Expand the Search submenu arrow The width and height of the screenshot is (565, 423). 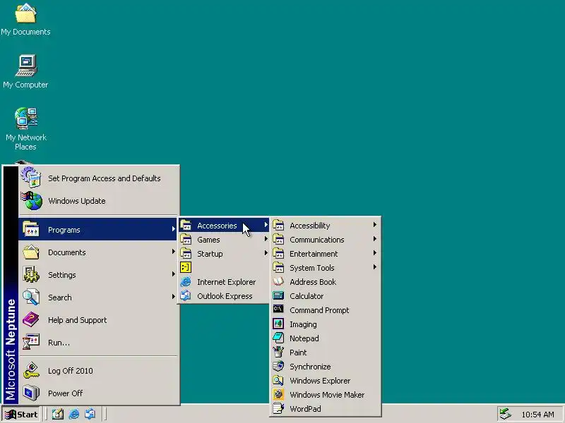tap(173, 297)
